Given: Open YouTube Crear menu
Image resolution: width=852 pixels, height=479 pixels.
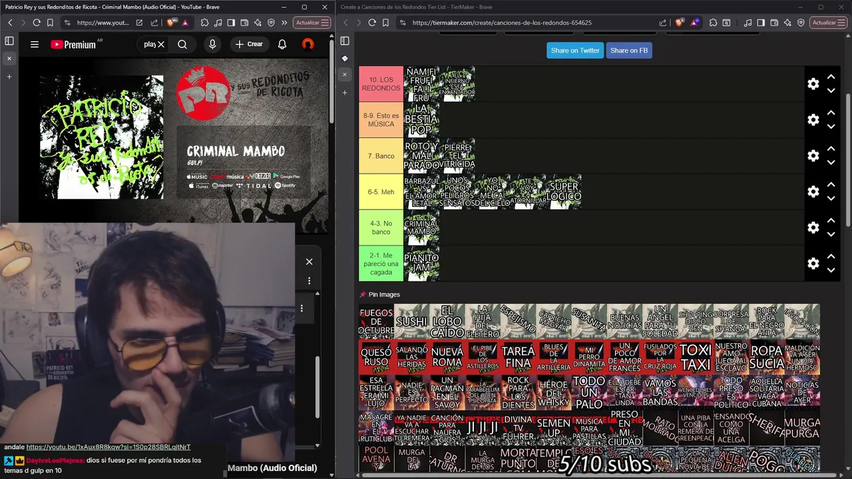Looking at the screenshot, I should [x=249, y=44].
